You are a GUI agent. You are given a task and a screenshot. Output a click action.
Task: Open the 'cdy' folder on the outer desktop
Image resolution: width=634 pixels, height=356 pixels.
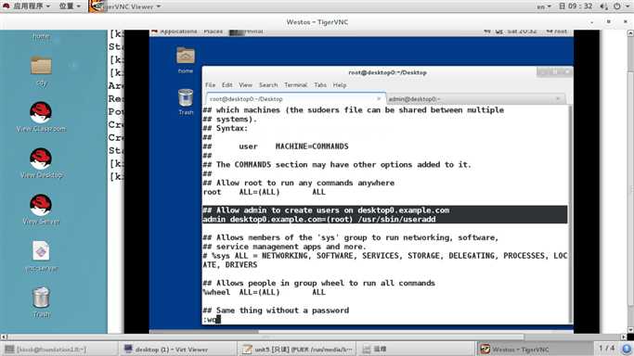41,66
